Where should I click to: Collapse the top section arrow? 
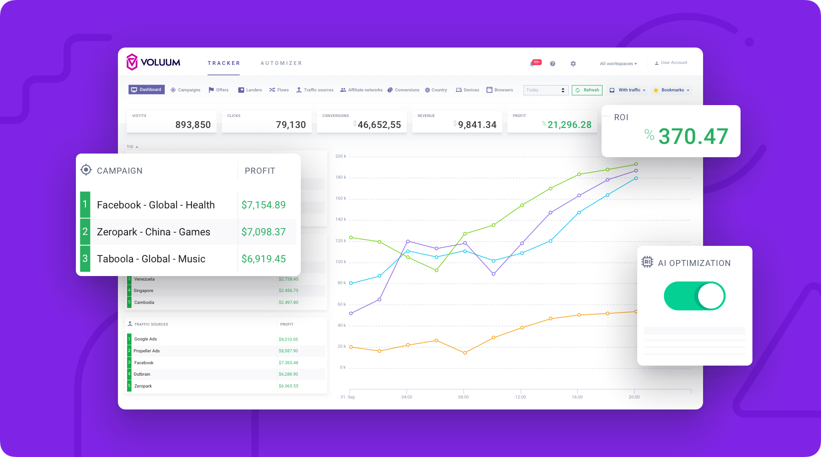click(x=137, y=147)
